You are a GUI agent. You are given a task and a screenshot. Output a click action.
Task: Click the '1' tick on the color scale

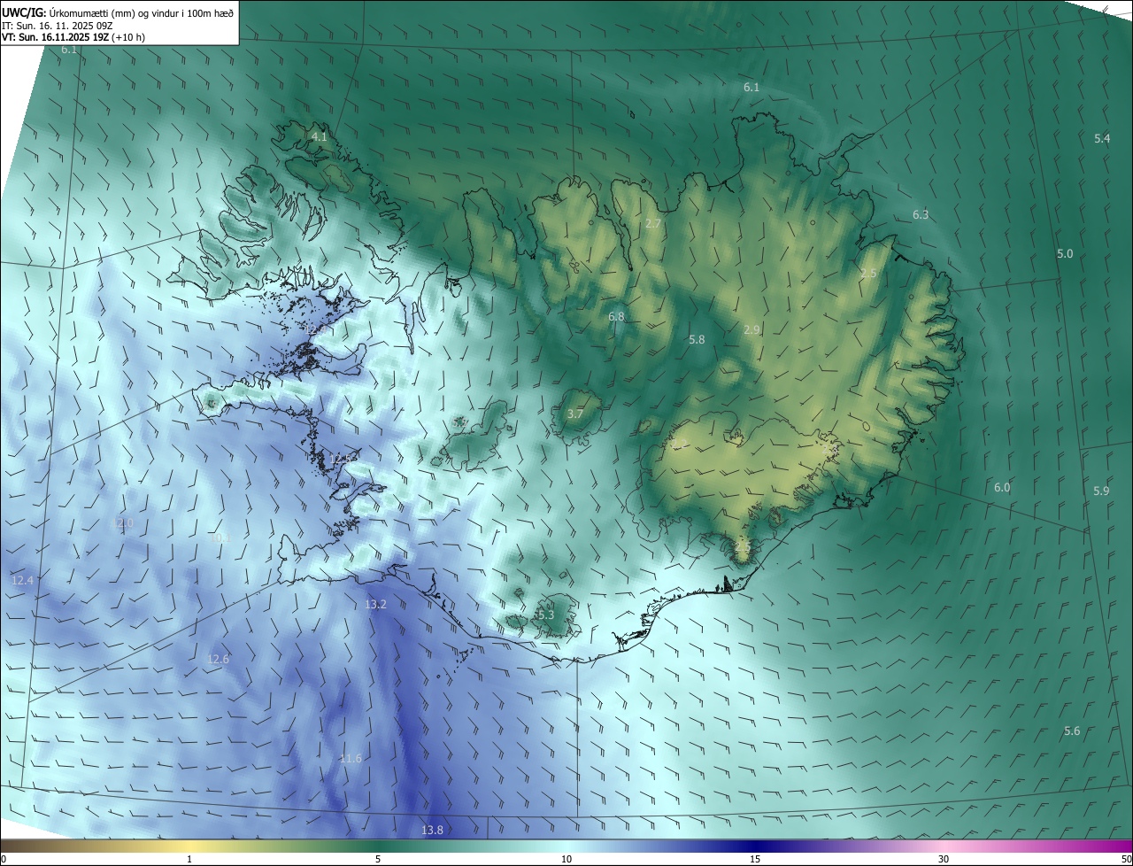189,859
